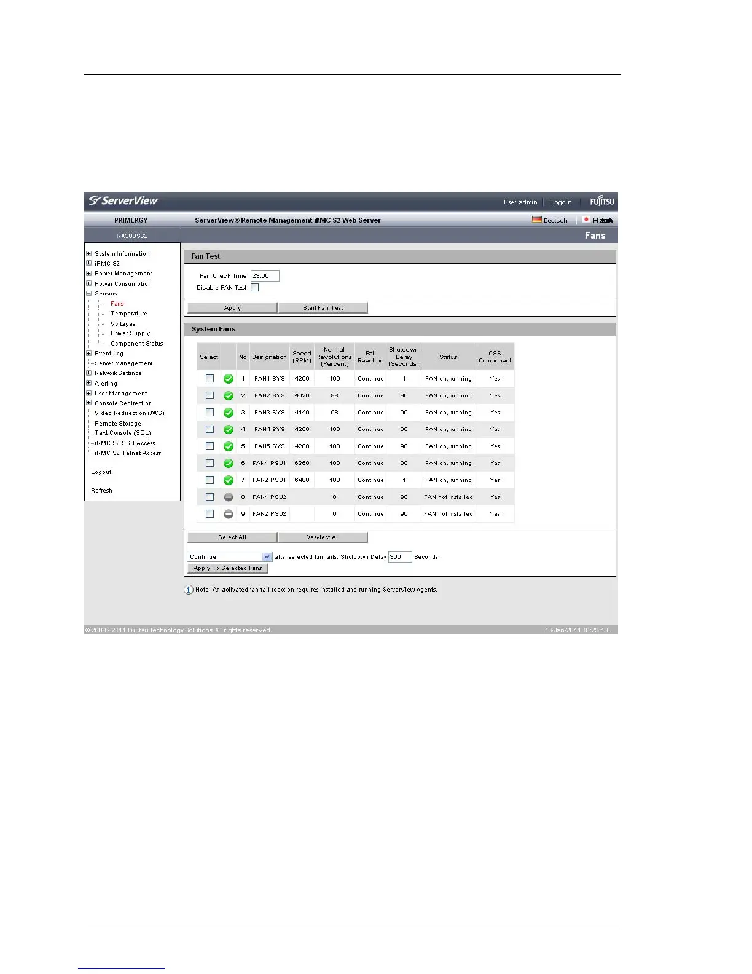
Task: Click grey not-installed icon for FAN2 PSU2
Action: tap(229, 514)
